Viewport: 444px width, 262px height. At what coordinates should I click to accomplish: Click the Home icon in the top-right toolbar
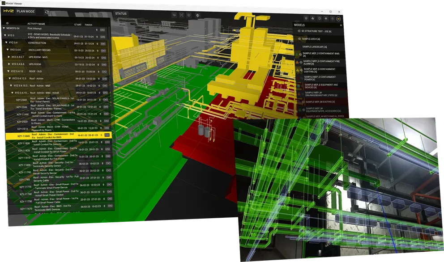pyautogui.click(x=306, y=18)
